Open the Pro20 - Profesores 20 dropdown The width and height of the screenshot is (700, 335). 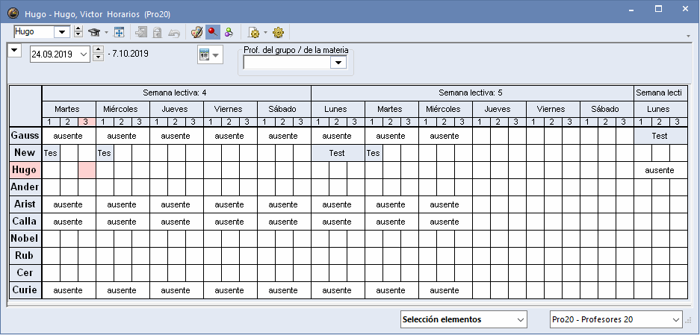click(675, 319)
